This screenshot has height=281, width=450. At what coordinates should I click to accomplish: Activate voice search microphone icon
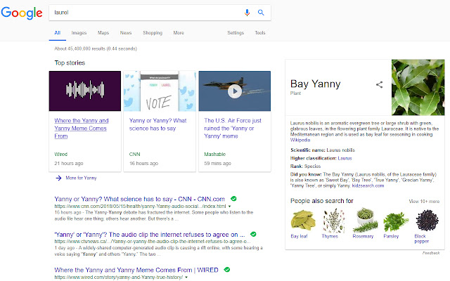247,13
